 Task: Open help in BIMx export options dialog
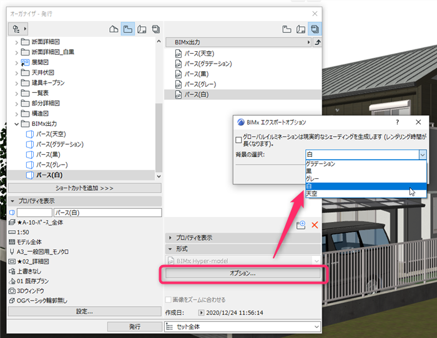pyautogui.click(x=397, y=122)
